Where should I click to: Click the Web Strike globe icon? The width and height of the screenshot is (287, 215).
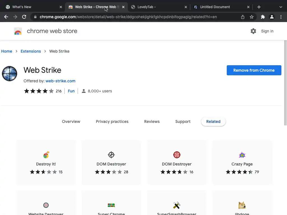coord(10,74)
